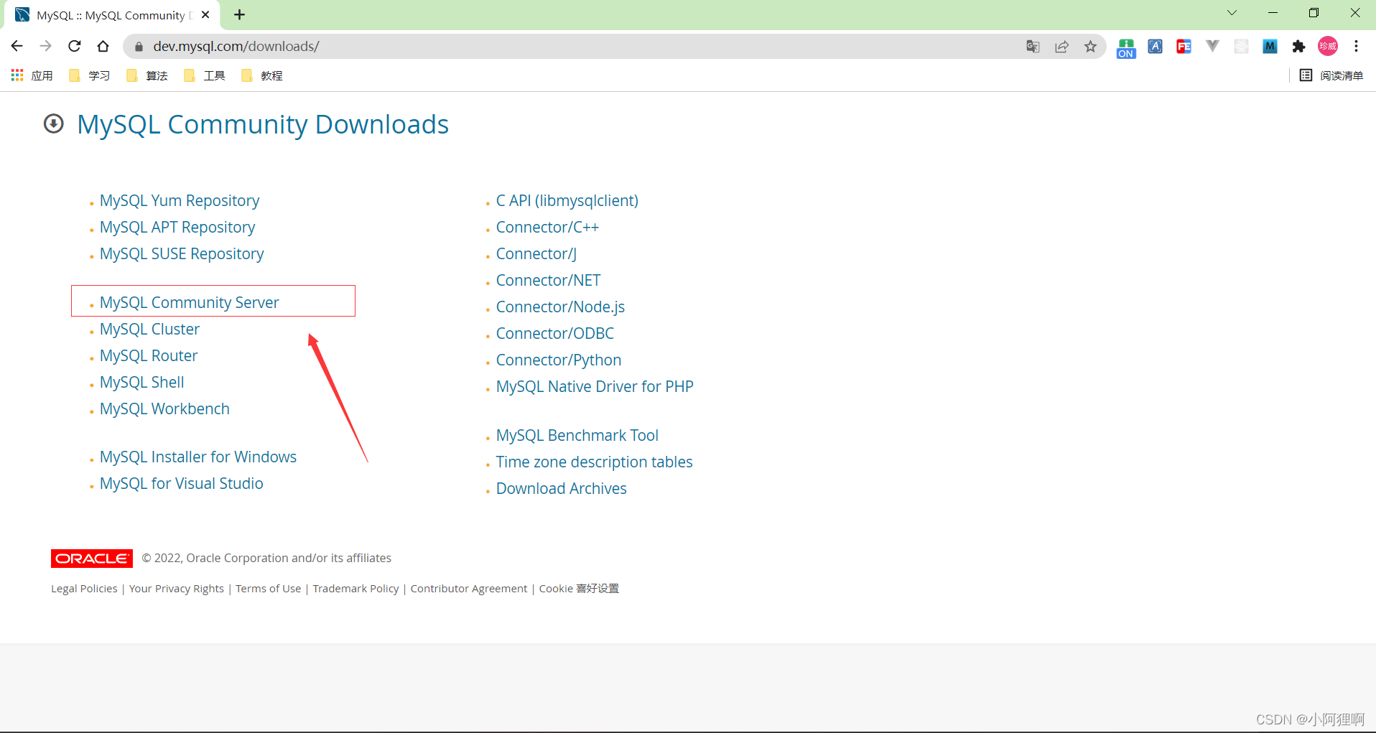This screenshot has width=1376, height=733.
Task: Open MySQL for Visual Studio
Action: pyautogui.click(x=182, y=484)
